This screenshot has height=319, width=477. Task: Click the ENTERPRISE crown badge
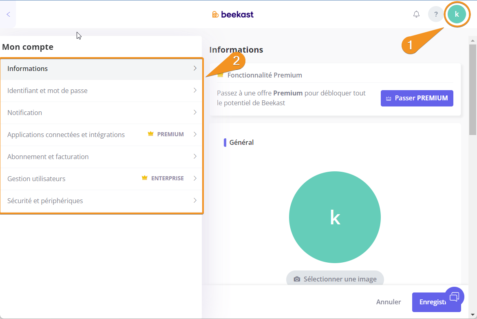click(x=163, y=178)
